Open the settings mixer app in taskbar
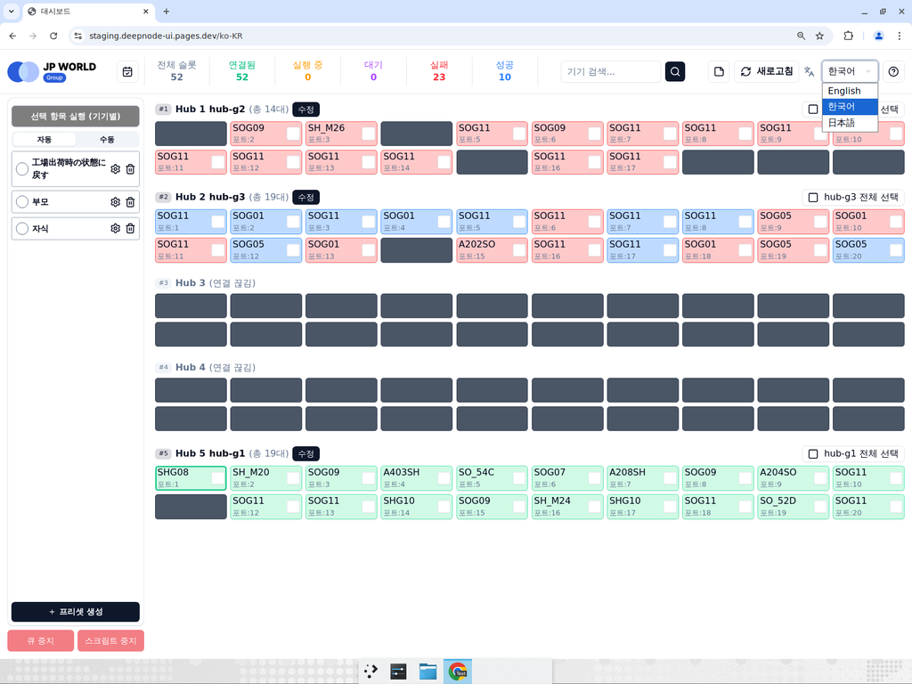The width and height of the screenshot is (912, 684). 398,672
